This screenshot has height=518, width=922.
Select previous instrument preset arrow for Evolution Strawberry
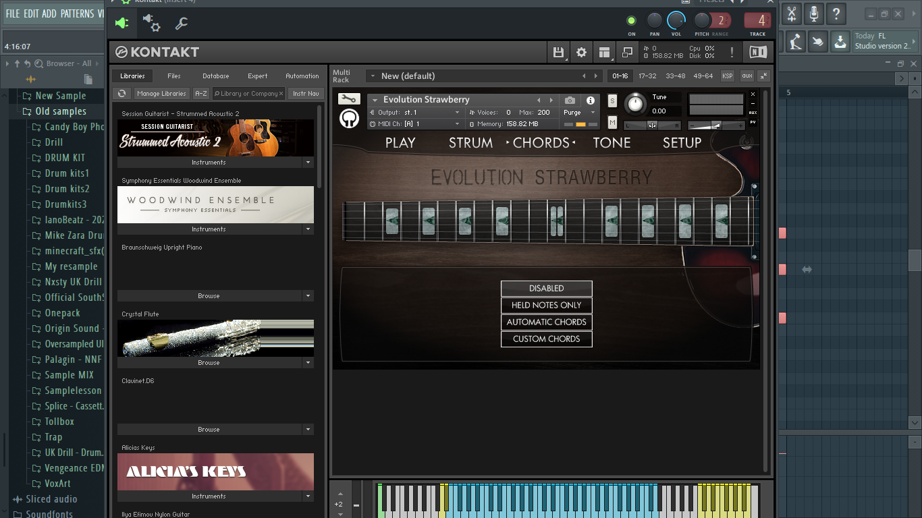539,100
